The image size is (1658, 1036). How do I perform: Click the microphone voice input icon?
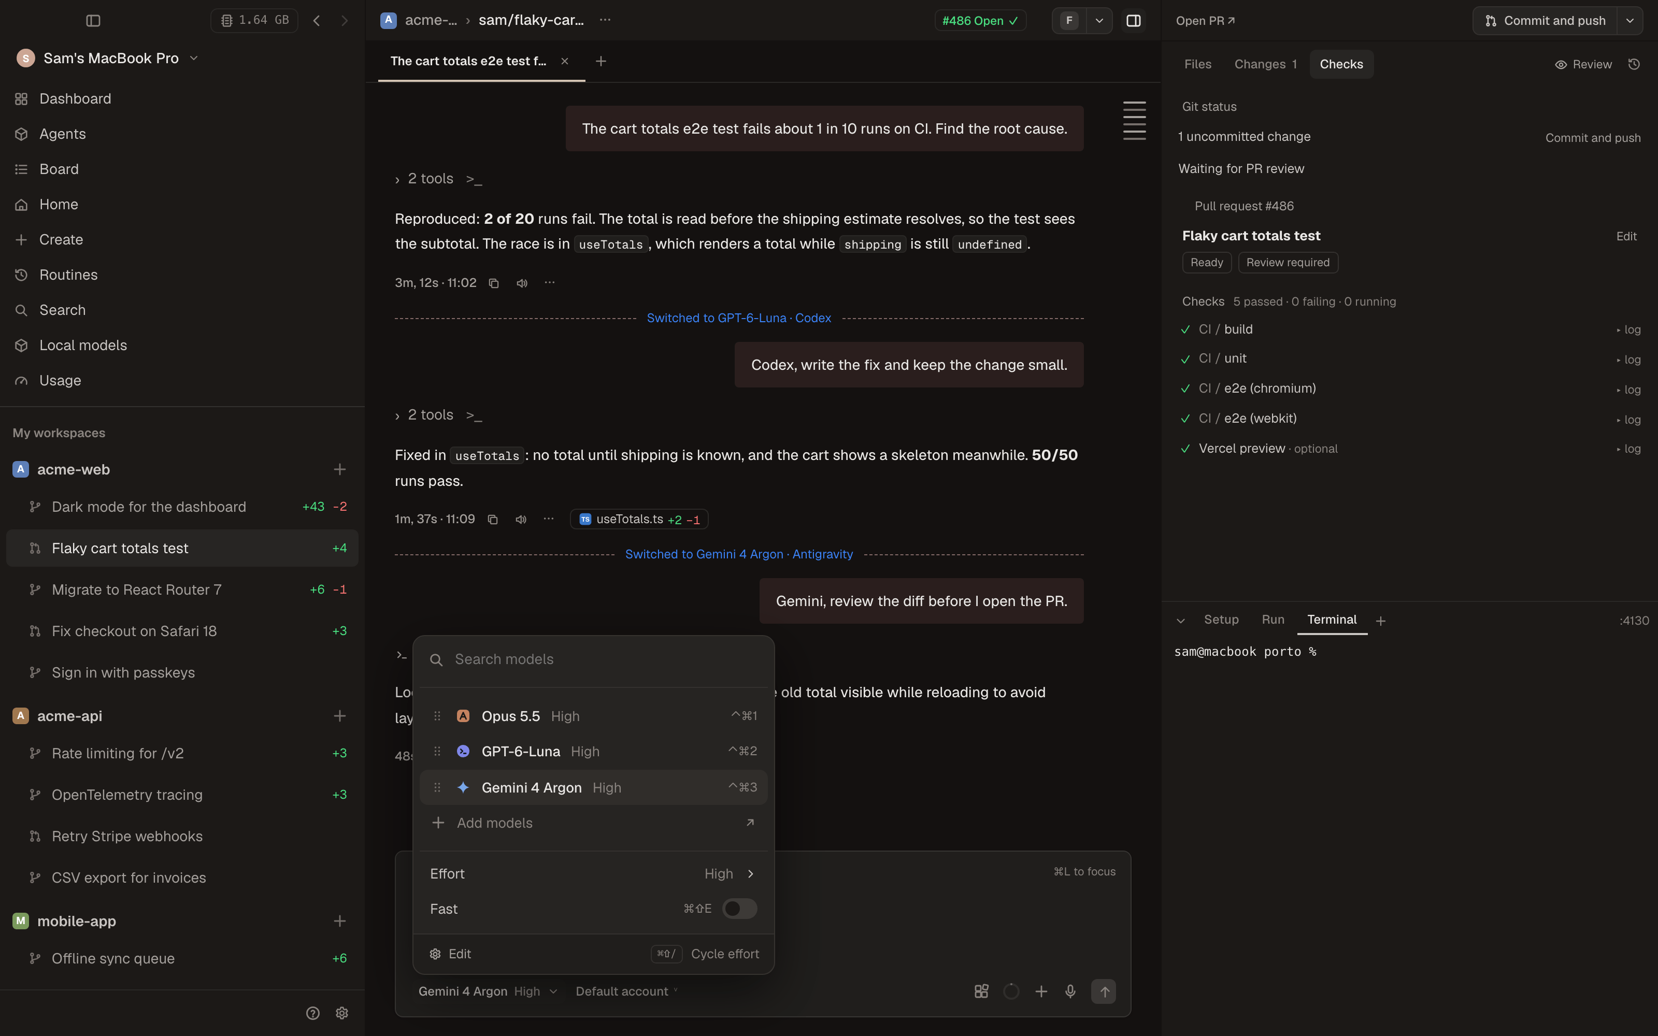[x=1070, y=991]
